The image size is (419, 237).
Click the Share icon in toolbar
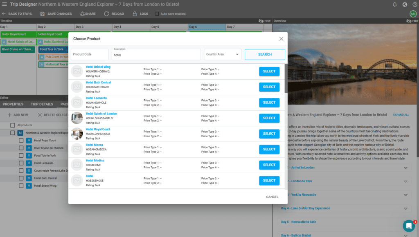(82, 14)
